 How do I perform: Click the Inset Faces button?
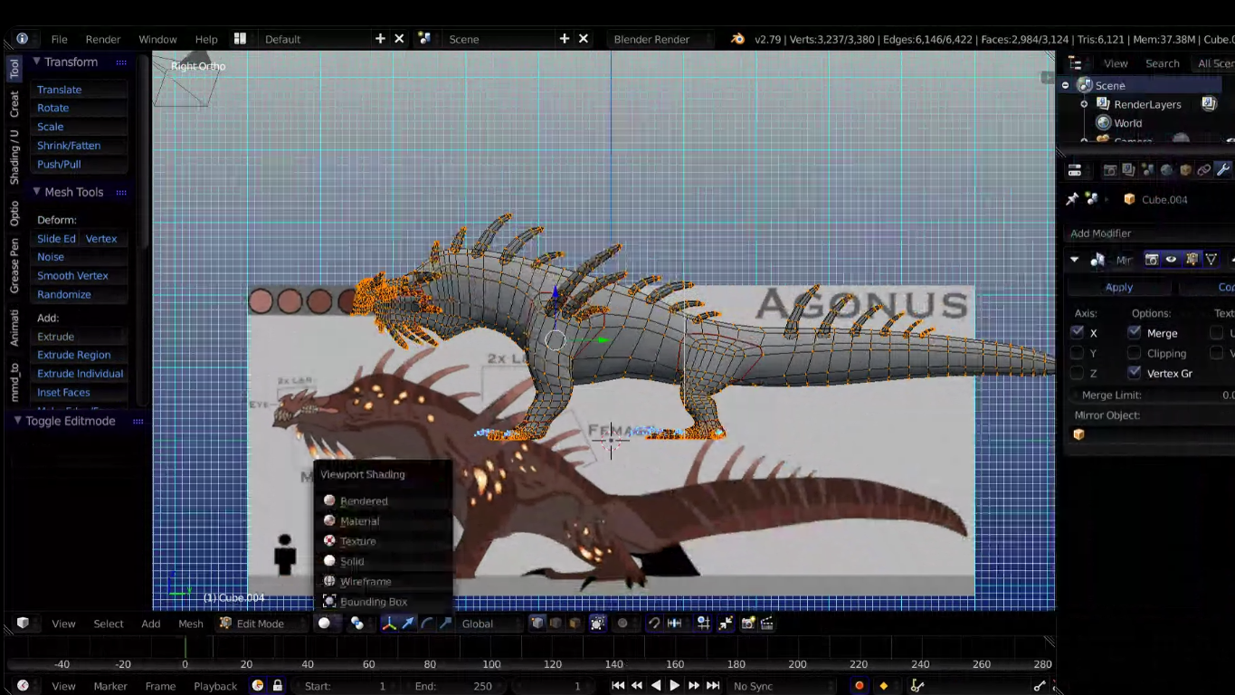pos(79,392)
